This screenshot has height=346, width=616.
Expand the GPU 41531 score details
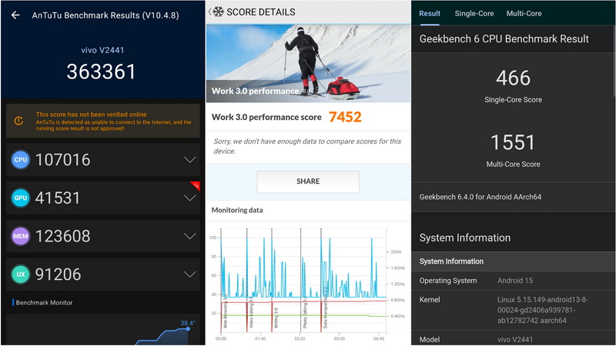click(189, 198)
